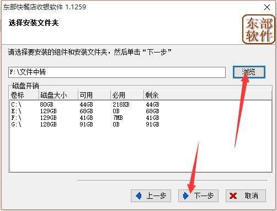Click the install folder path field
The height and width of the screenshot is (211, 277).
click(117, 72)
